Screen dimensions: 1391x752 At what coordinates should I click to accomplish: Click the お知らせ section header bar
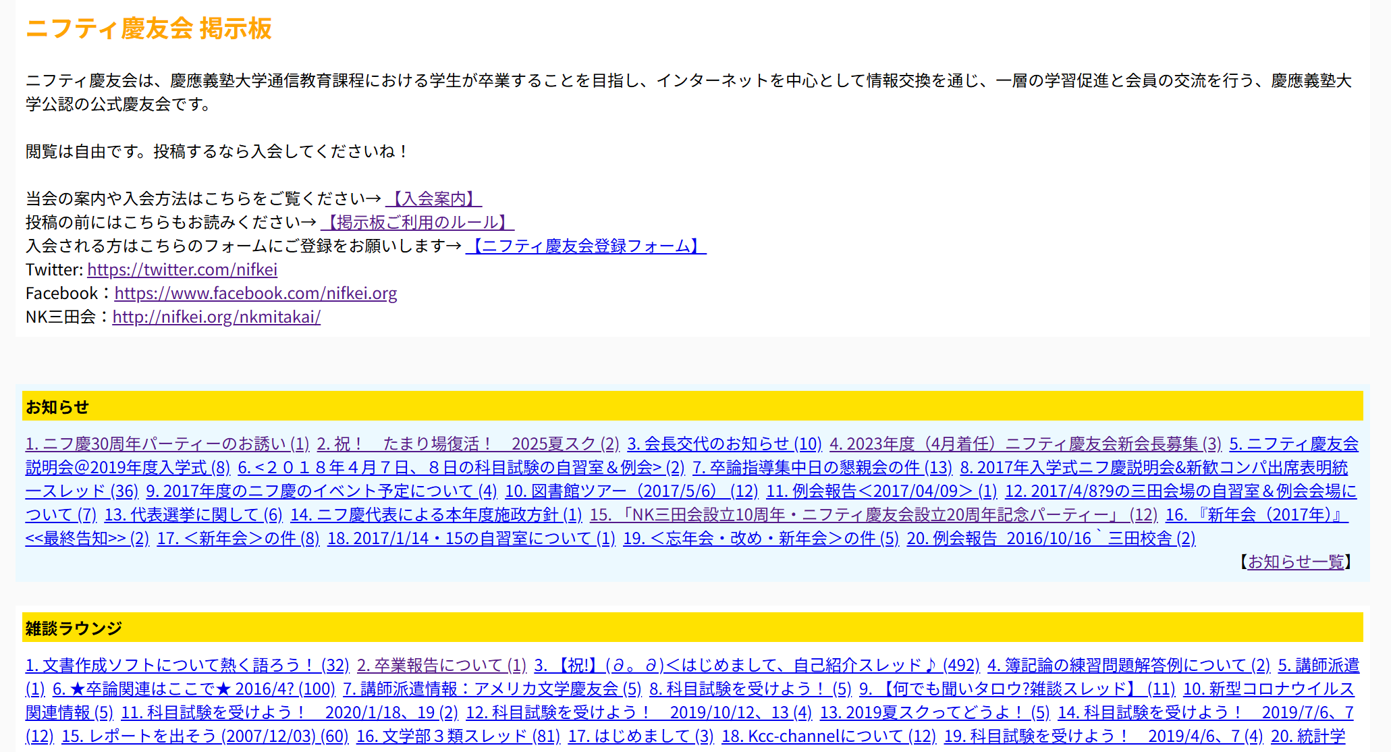pyautogui.click(x=692, y=406)
